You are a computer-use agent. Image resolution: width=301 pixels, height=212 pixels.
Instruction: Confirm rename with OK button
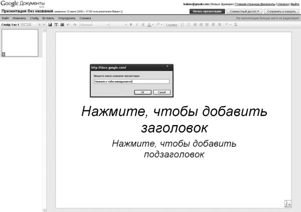(142, 92)
